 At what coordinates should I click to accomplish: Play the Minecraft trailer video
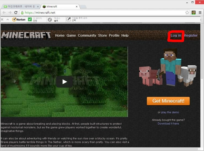point(65,82)
